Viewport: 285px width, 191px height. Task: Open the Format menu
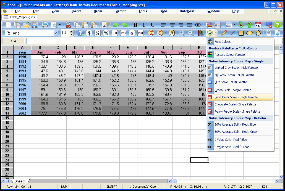tap(120, 11)
